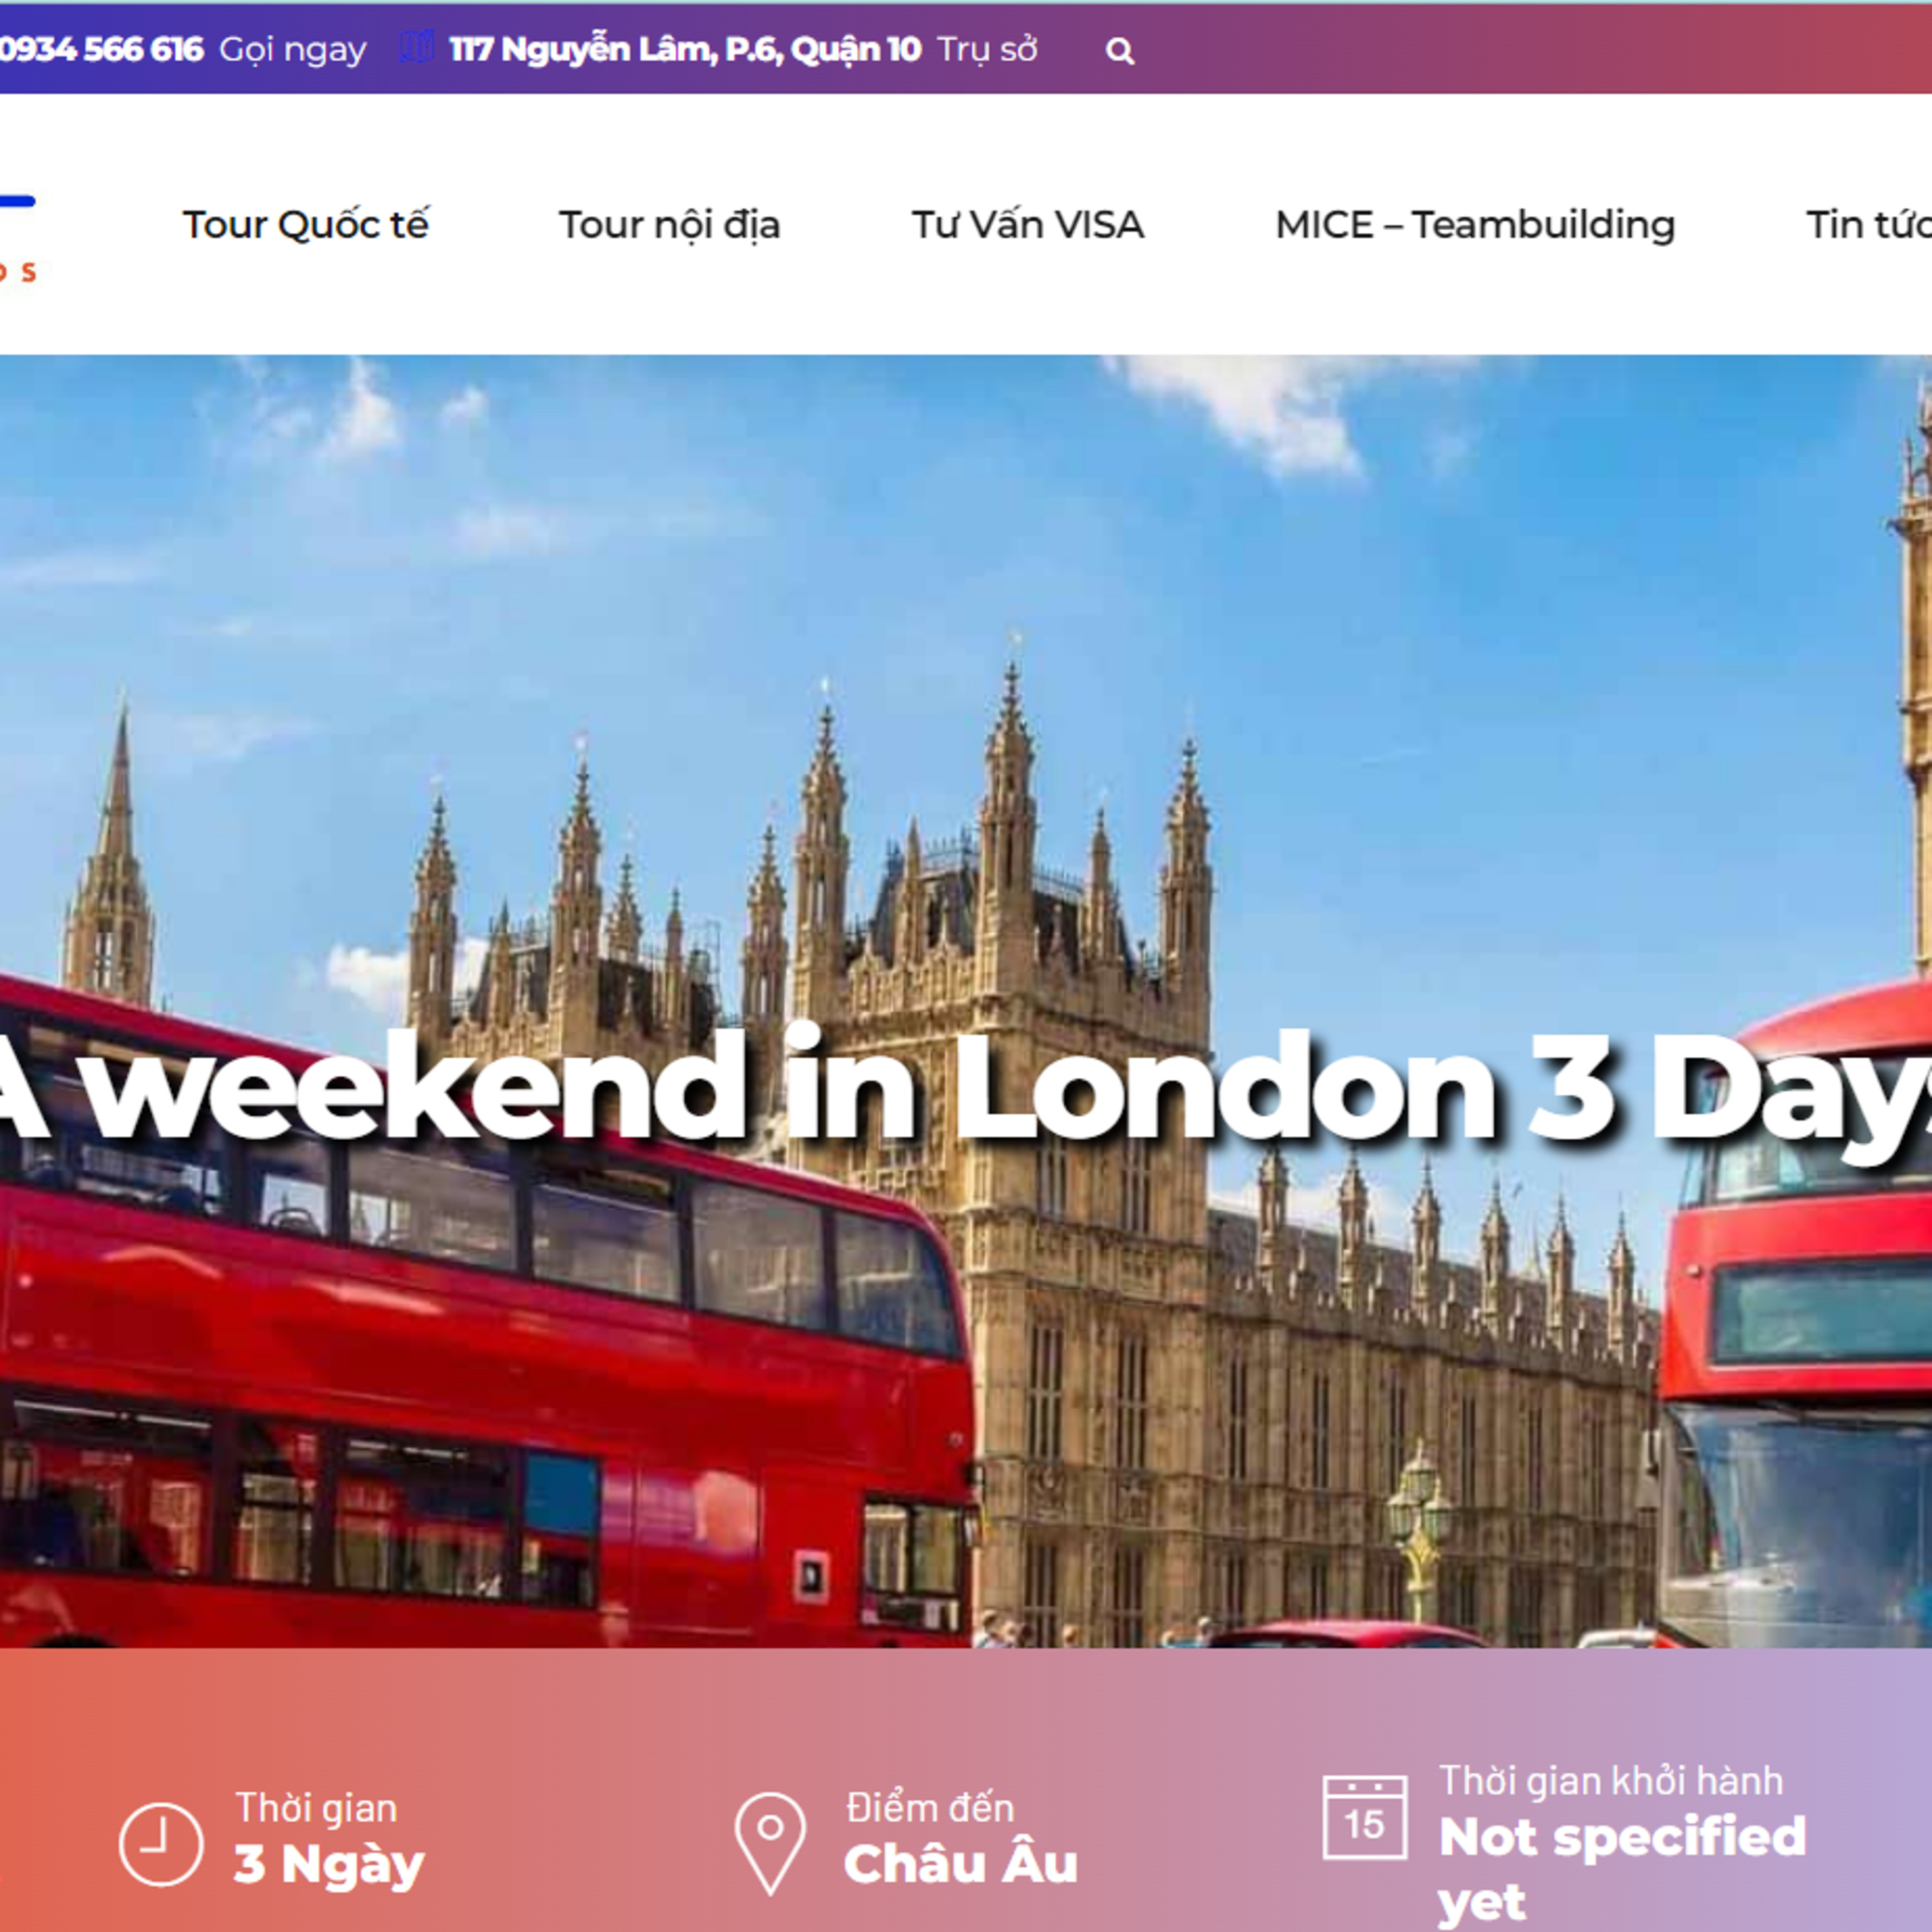Open Tour Quốc tế menu

tap(305, 224)
